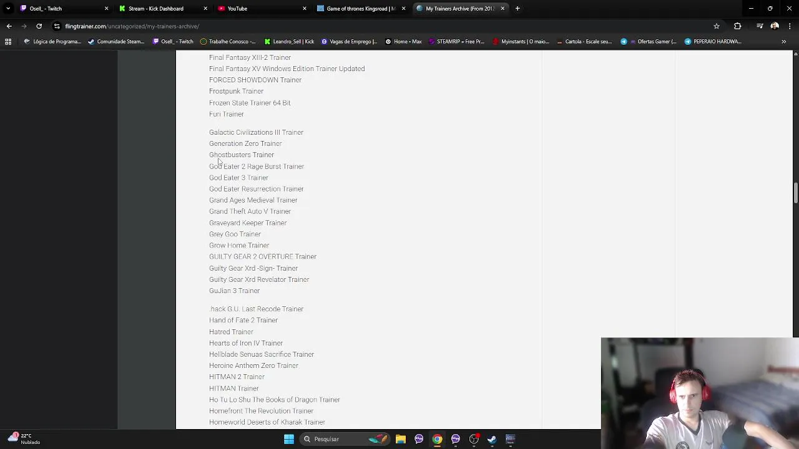Open Hellblade Senuas Sacrifice Trainer link

tap(262, 354)
